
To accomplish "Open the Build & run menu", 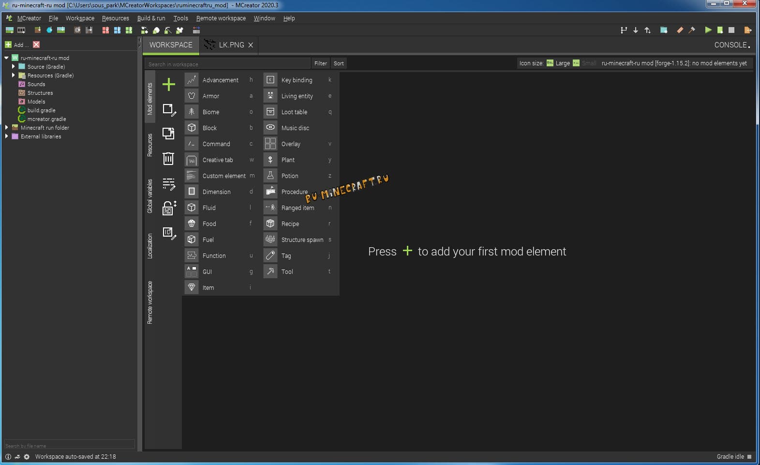I will point(151,18).
